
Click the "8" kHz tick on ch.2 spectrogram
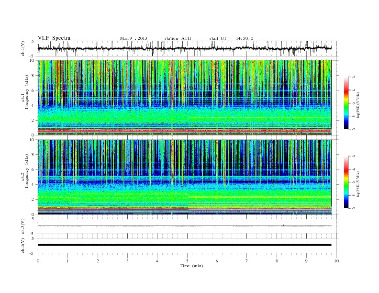coord(33,155)
